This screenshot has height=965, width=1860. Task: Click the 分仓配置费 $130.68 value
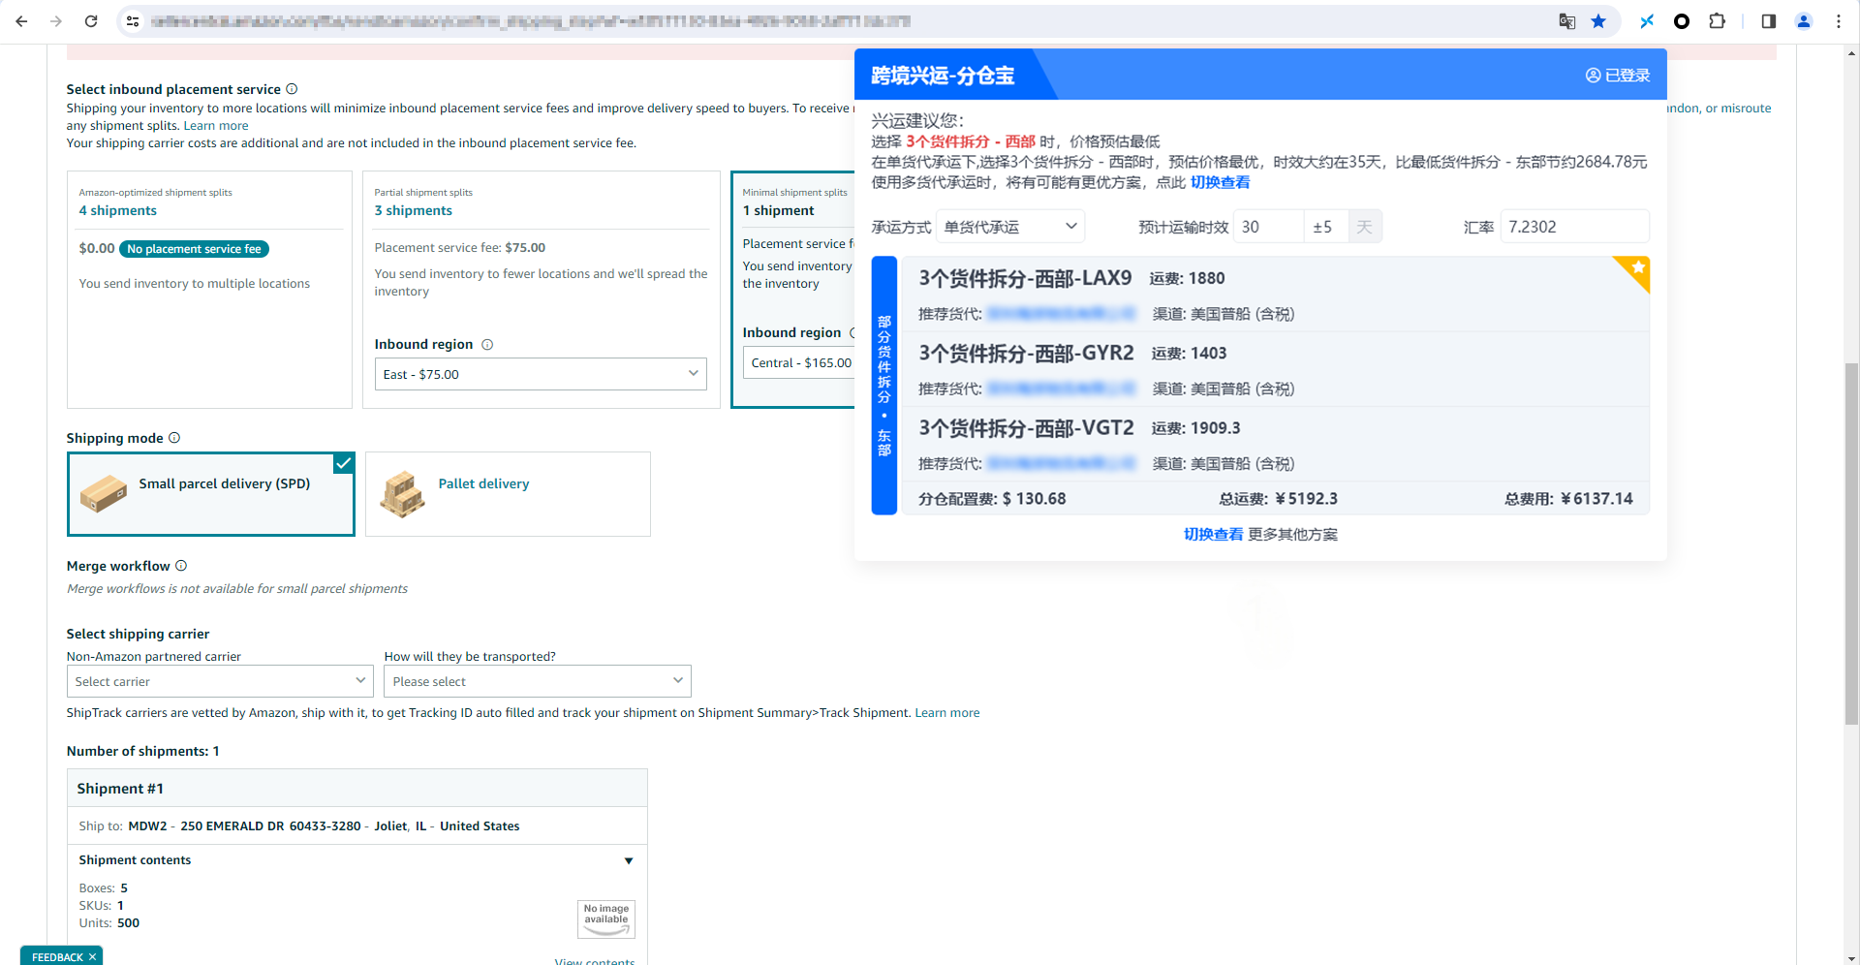click(992, 499)
